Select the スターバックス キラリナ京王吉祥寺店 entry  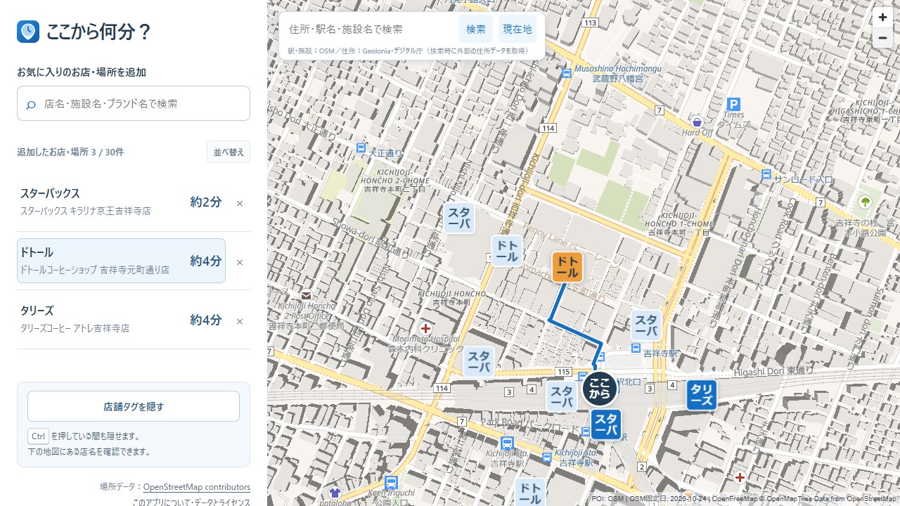click(x=121, y=202)
